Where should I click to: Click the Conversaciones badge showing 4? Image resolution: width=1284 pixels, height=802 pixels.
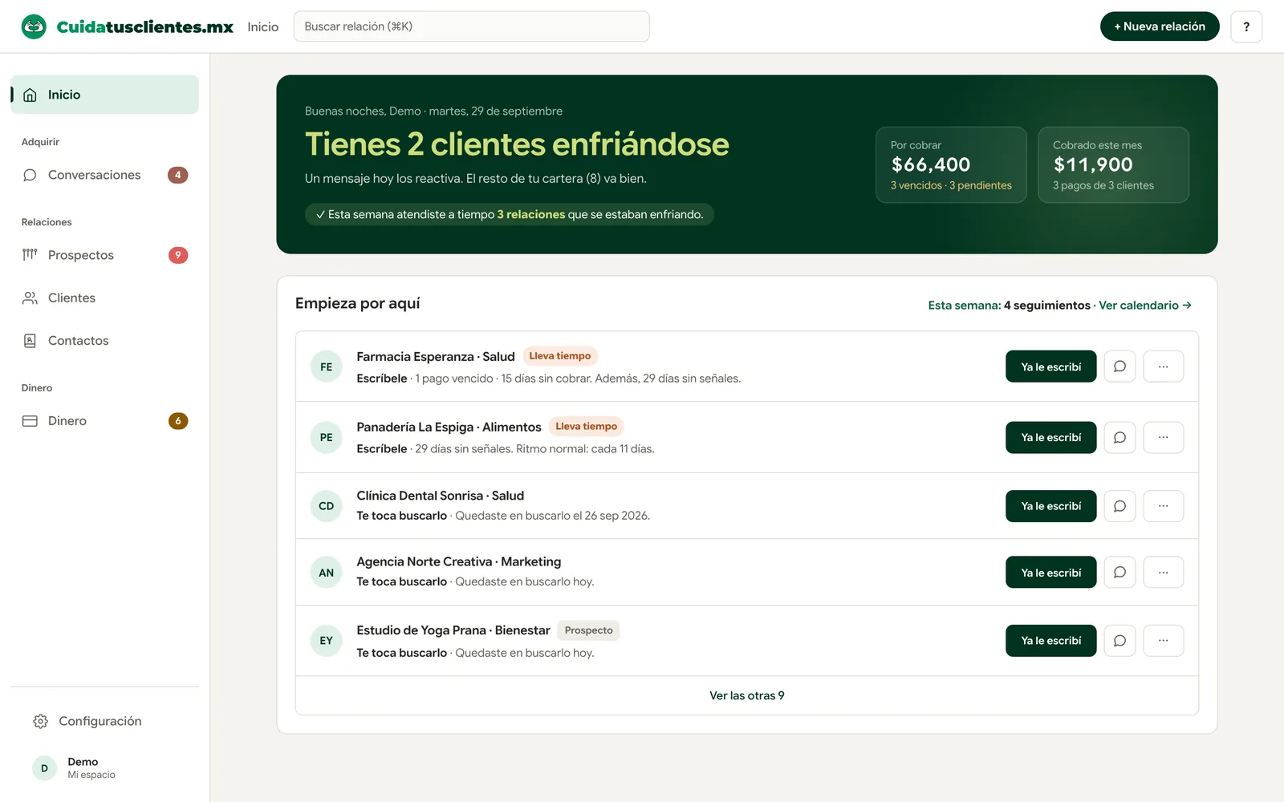[178, 175]
